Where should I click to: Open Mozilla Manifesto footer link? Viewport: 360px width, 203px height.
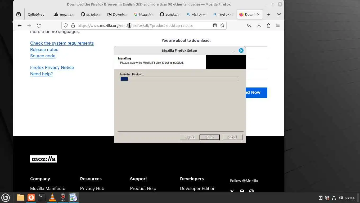click(48, 188)
